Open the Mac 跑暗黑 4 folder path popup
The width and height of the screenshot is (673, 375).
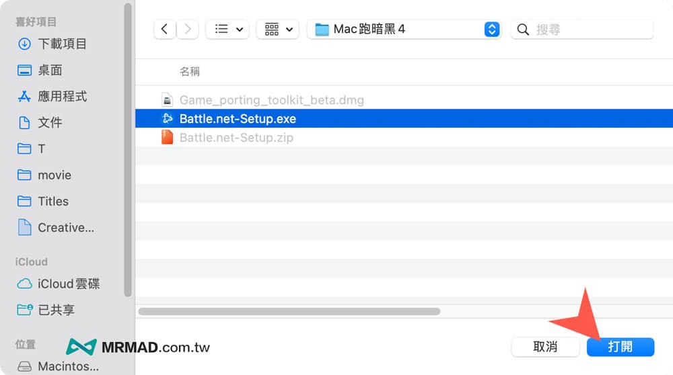pos(404,29)
